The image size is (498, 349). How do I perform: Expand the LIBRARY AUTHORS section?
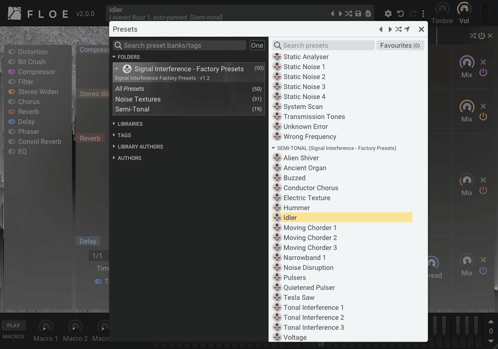(114, 146)
